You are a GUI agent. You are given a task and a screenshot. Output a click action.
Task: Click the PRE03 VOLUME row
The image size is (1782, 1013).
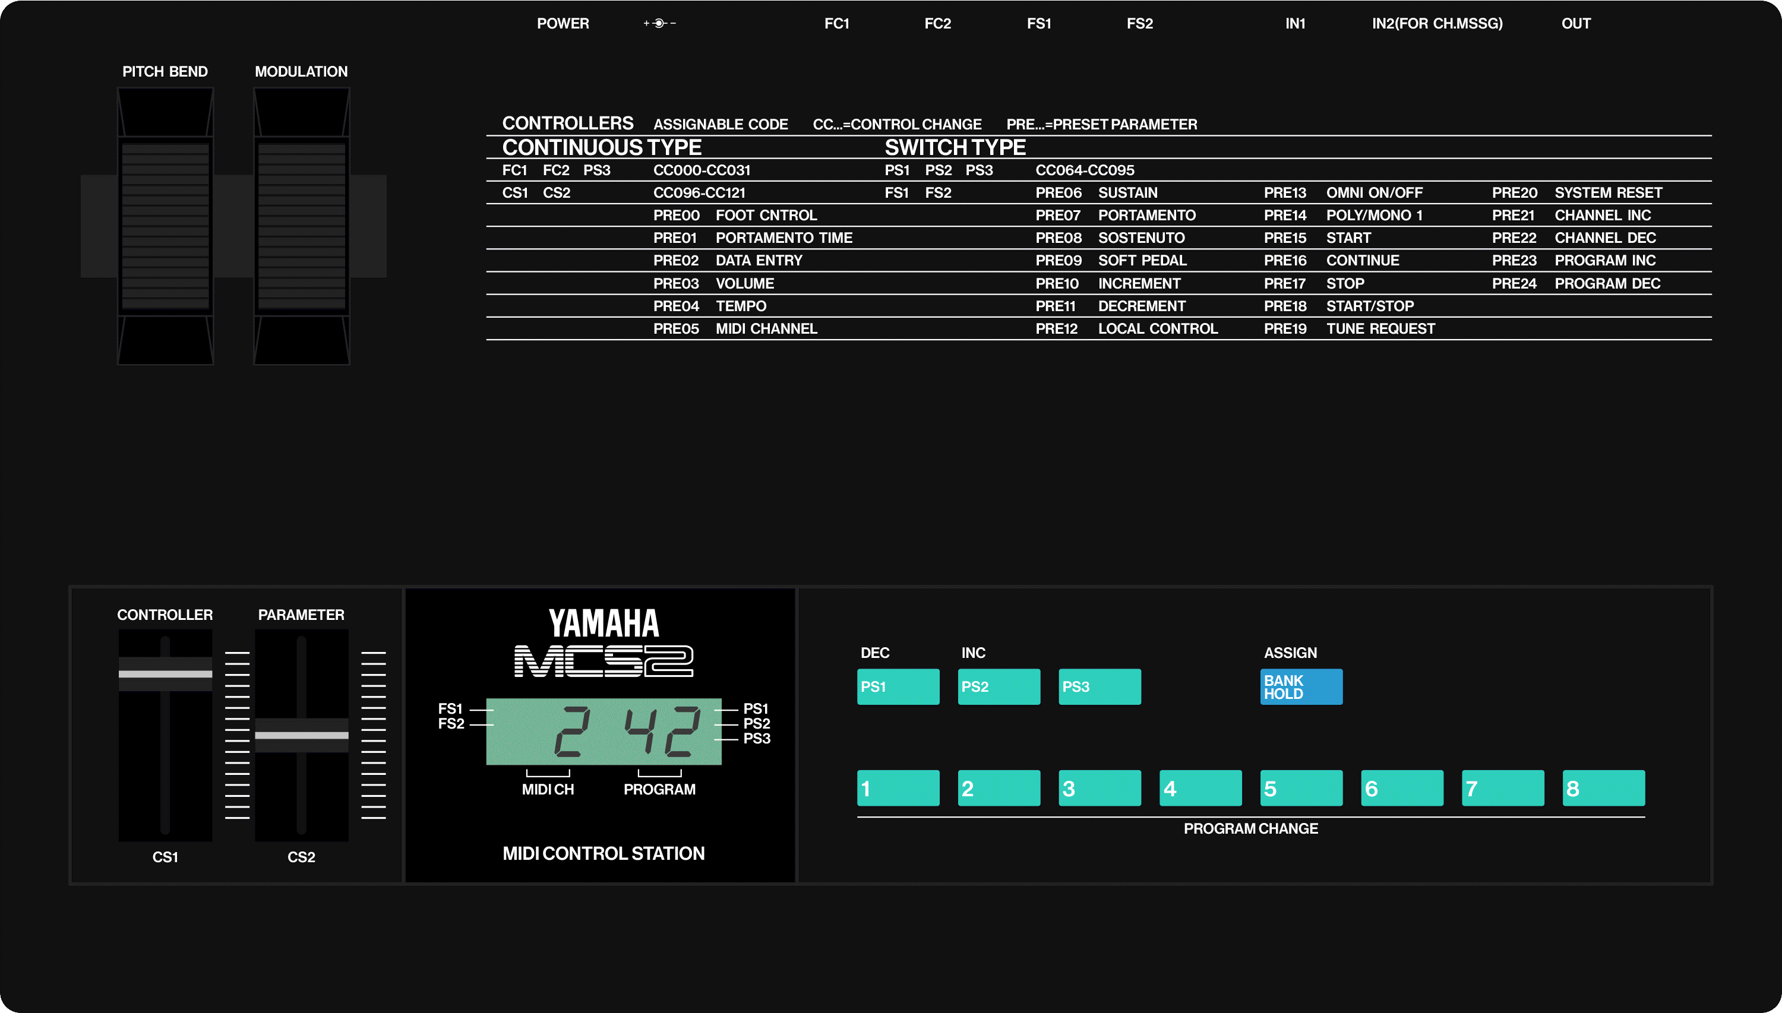pyautogui.click(x=713, y=283)
